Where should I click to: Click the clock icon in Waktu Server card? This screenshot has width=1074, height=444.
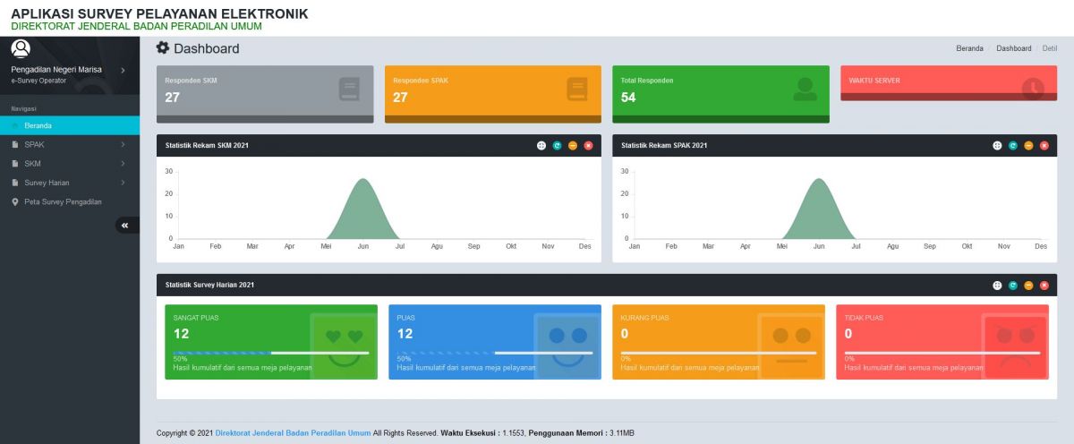pyautogui.click(x=1033, y=90)
